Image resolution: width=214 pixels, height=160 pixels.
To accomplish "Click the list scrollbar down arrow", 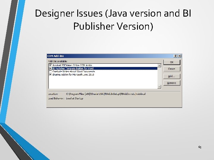I will point(159,87).
